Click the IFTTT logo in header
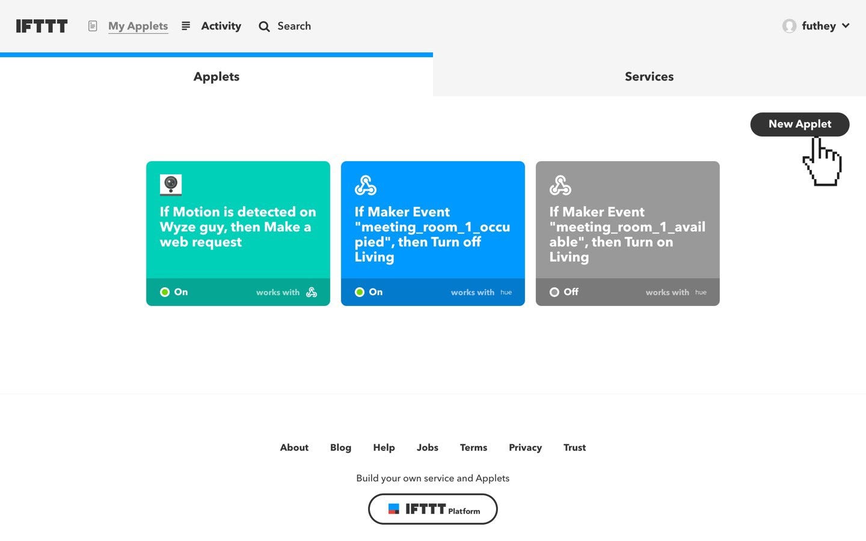This screenshot has height=541, width=866. point(41,26)
